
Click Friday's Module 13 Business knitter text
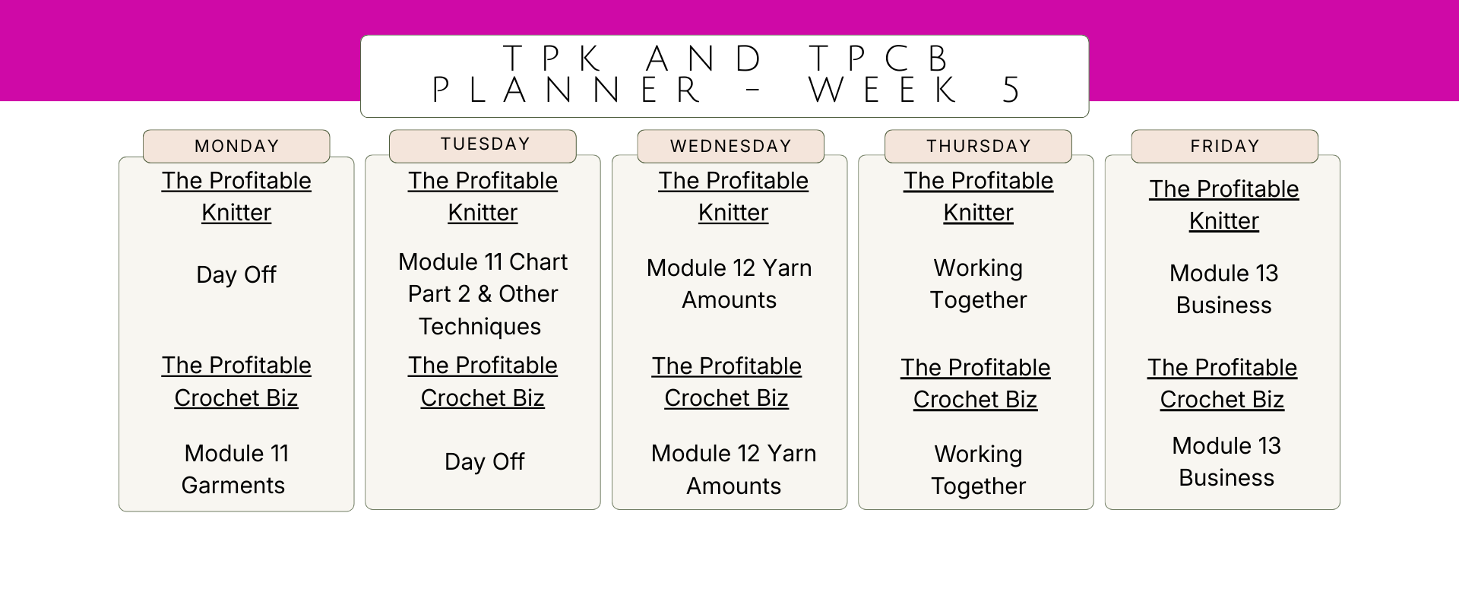point(1223,289)
